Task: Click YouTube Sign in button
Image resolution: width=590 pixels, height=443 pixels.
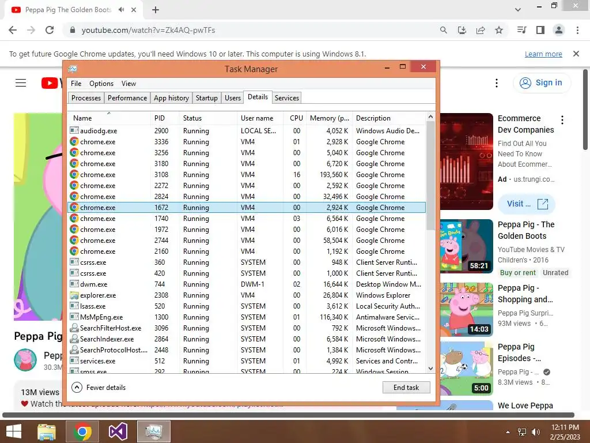Action: tap(542, 82)
